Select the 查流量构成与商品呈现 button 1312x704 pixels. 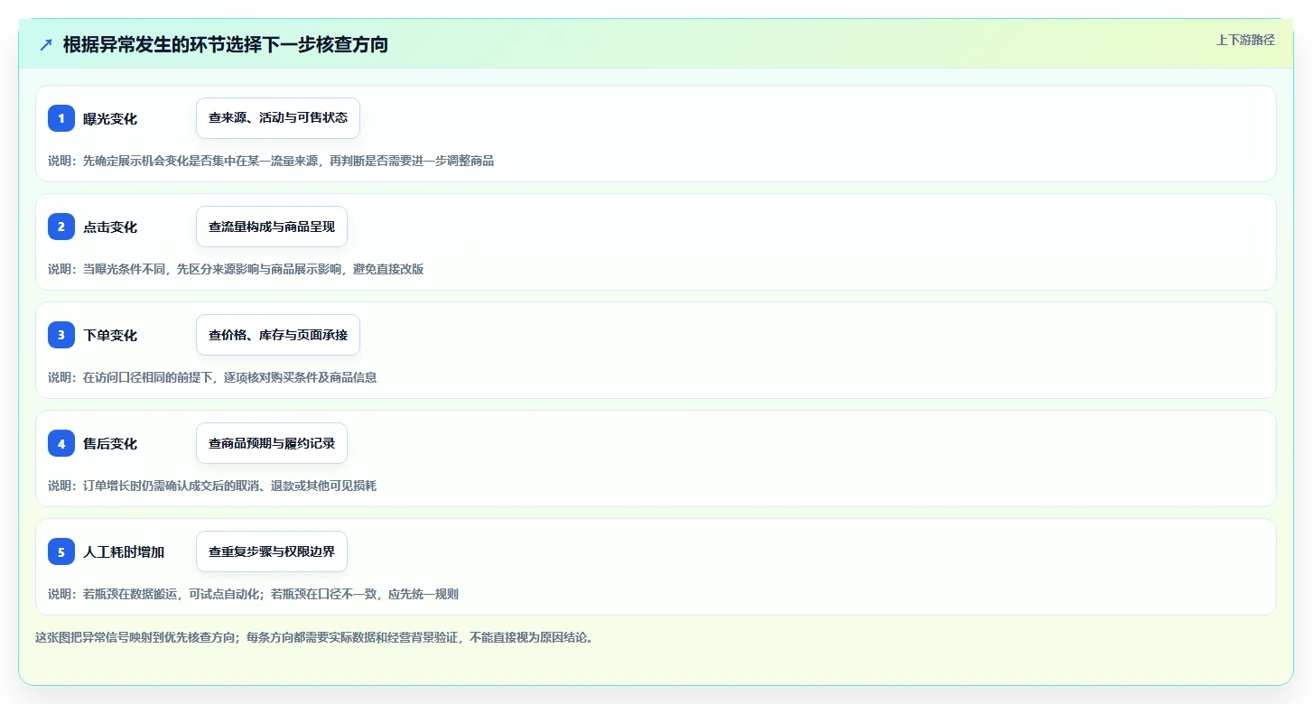[272, 227]
